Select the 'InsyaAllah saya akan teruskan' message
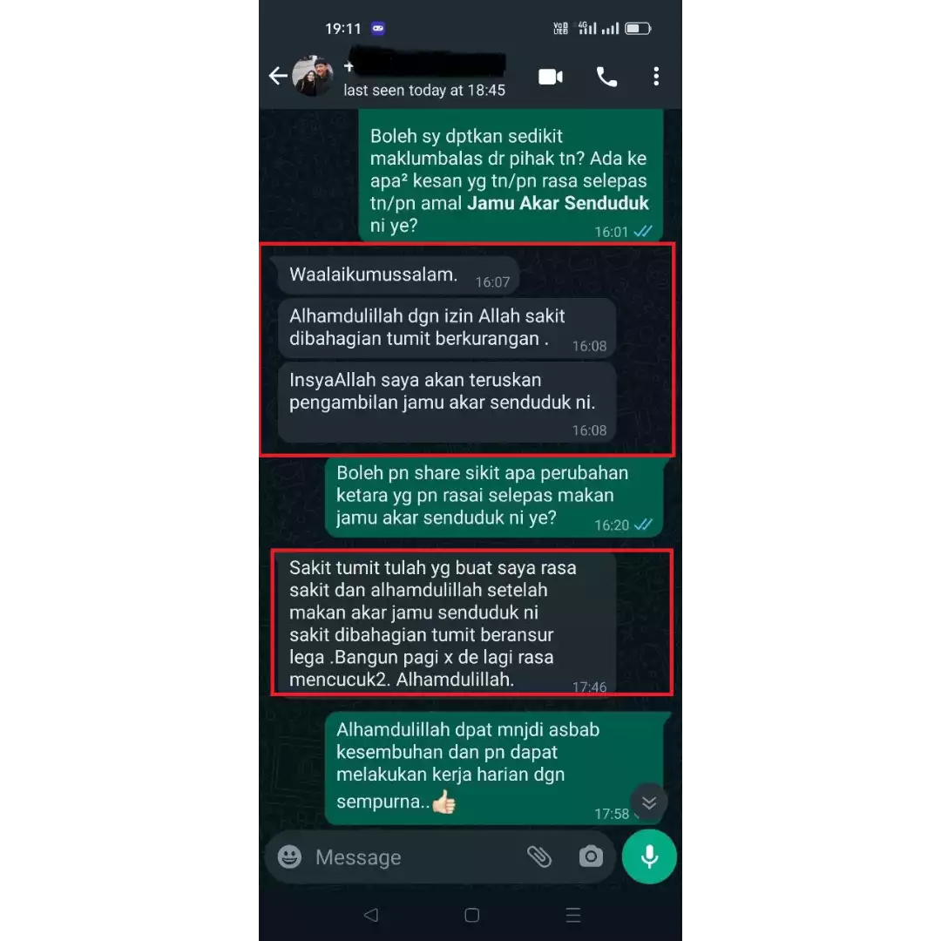This screenshot has height=941, width=941. coord(446,402)
